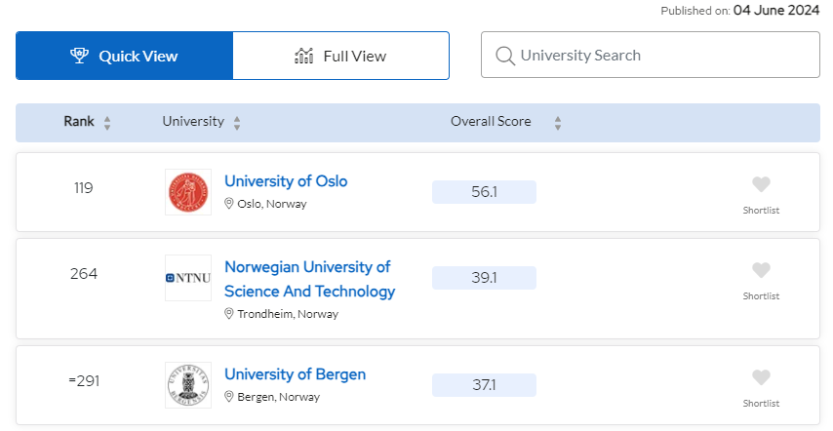Click the rank value 119
This screenshot has height=431, width=833.
click(84, 188)
